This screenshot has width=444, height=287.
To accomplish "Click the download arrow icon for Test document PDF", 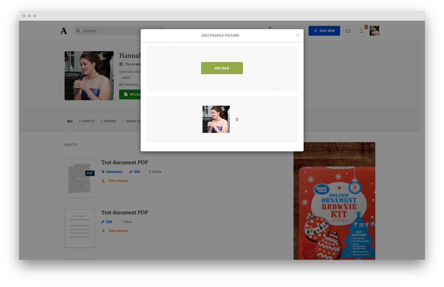I will 103,172.
